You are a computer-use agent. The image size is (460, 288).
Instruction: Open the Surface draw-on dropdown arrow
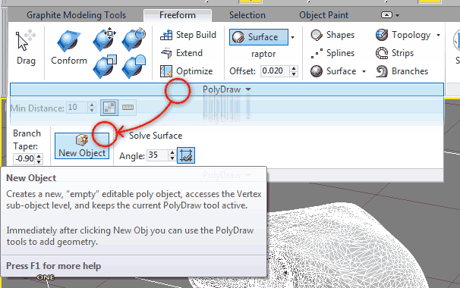[x=292, y=37]
